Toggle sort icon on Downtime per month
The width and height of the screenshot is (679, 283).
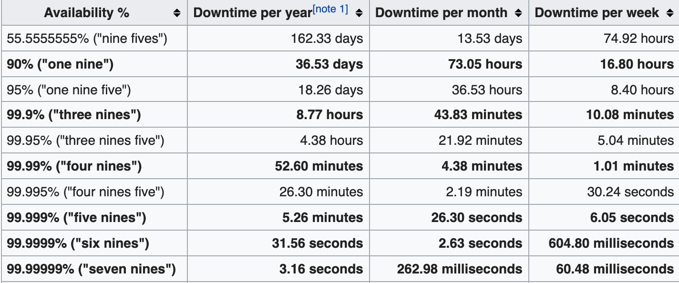click(x=518, y=13)
